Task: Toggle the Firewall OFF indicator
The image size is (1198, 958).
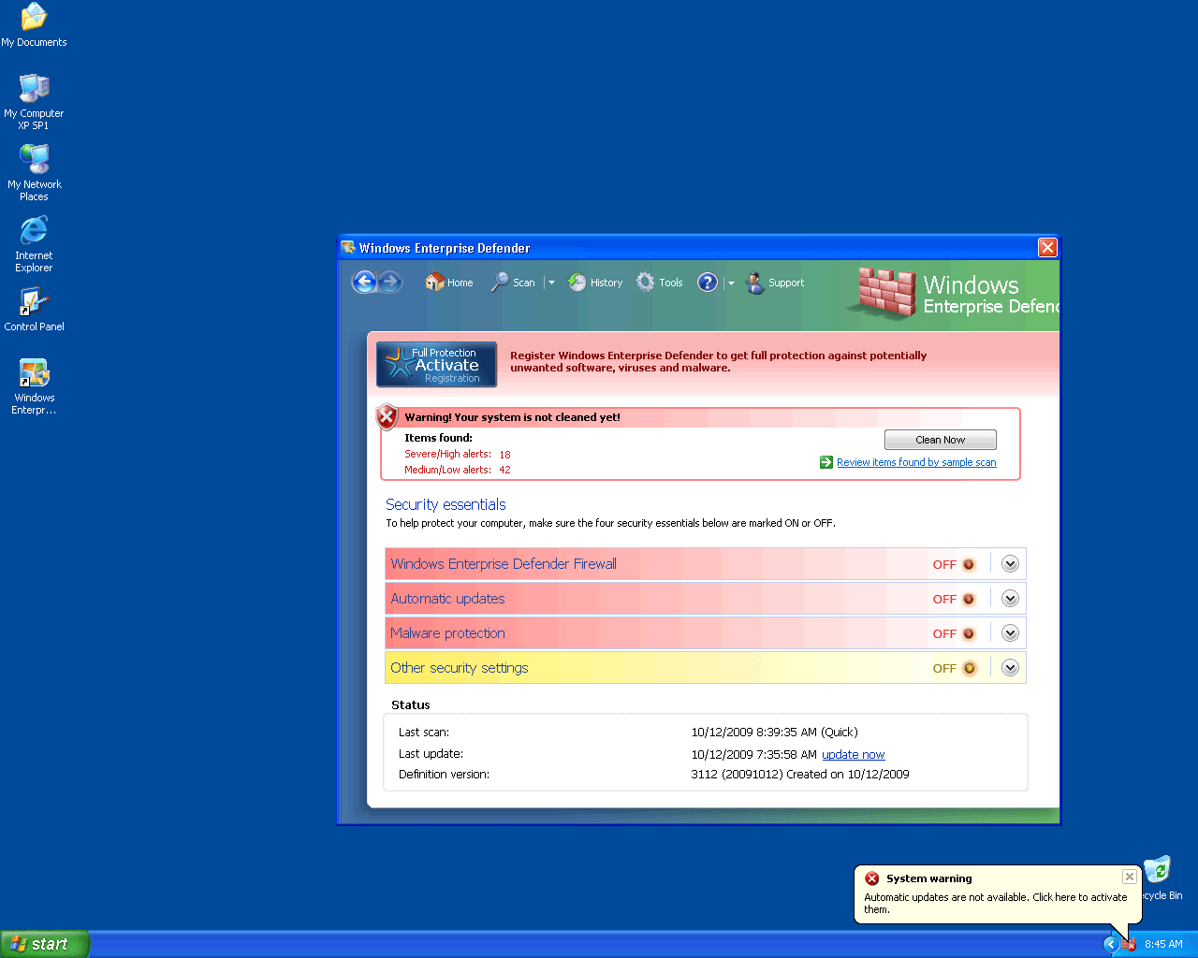Action: 968,564
